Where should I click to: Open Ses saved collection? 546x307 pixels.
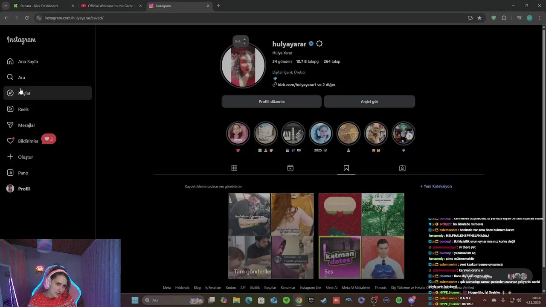(x=361, y=236)
